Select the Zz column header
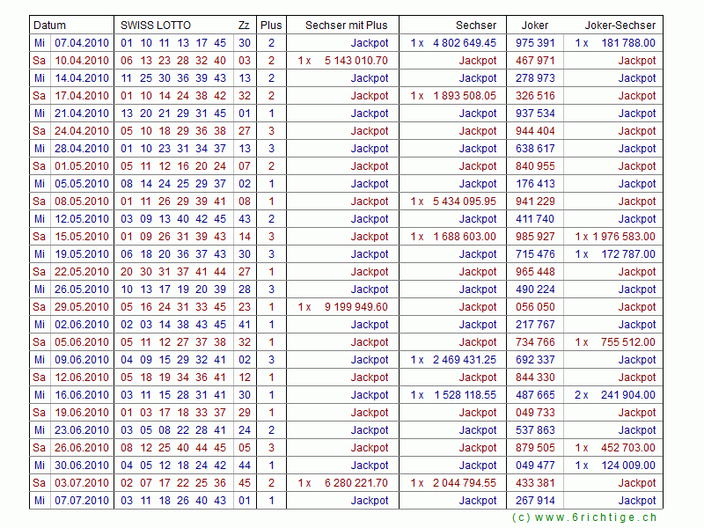Screen dimensions: 704x528 244,26
